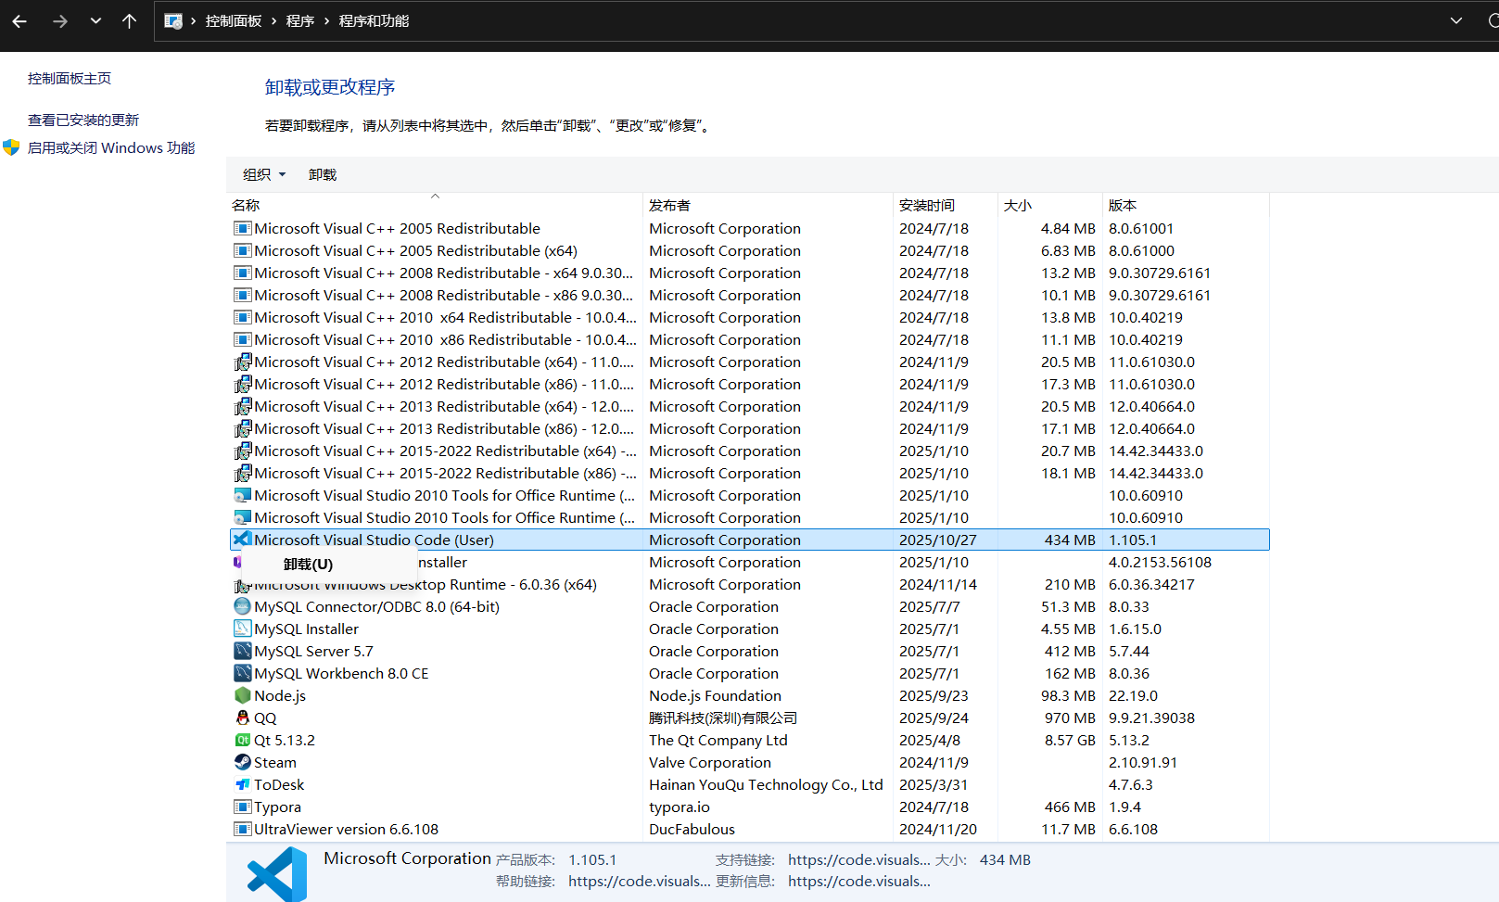The height and width of the screenshot is (902, 1499).
Task: Click the 控制面板 breadcrumb
Action: [234, 20]
